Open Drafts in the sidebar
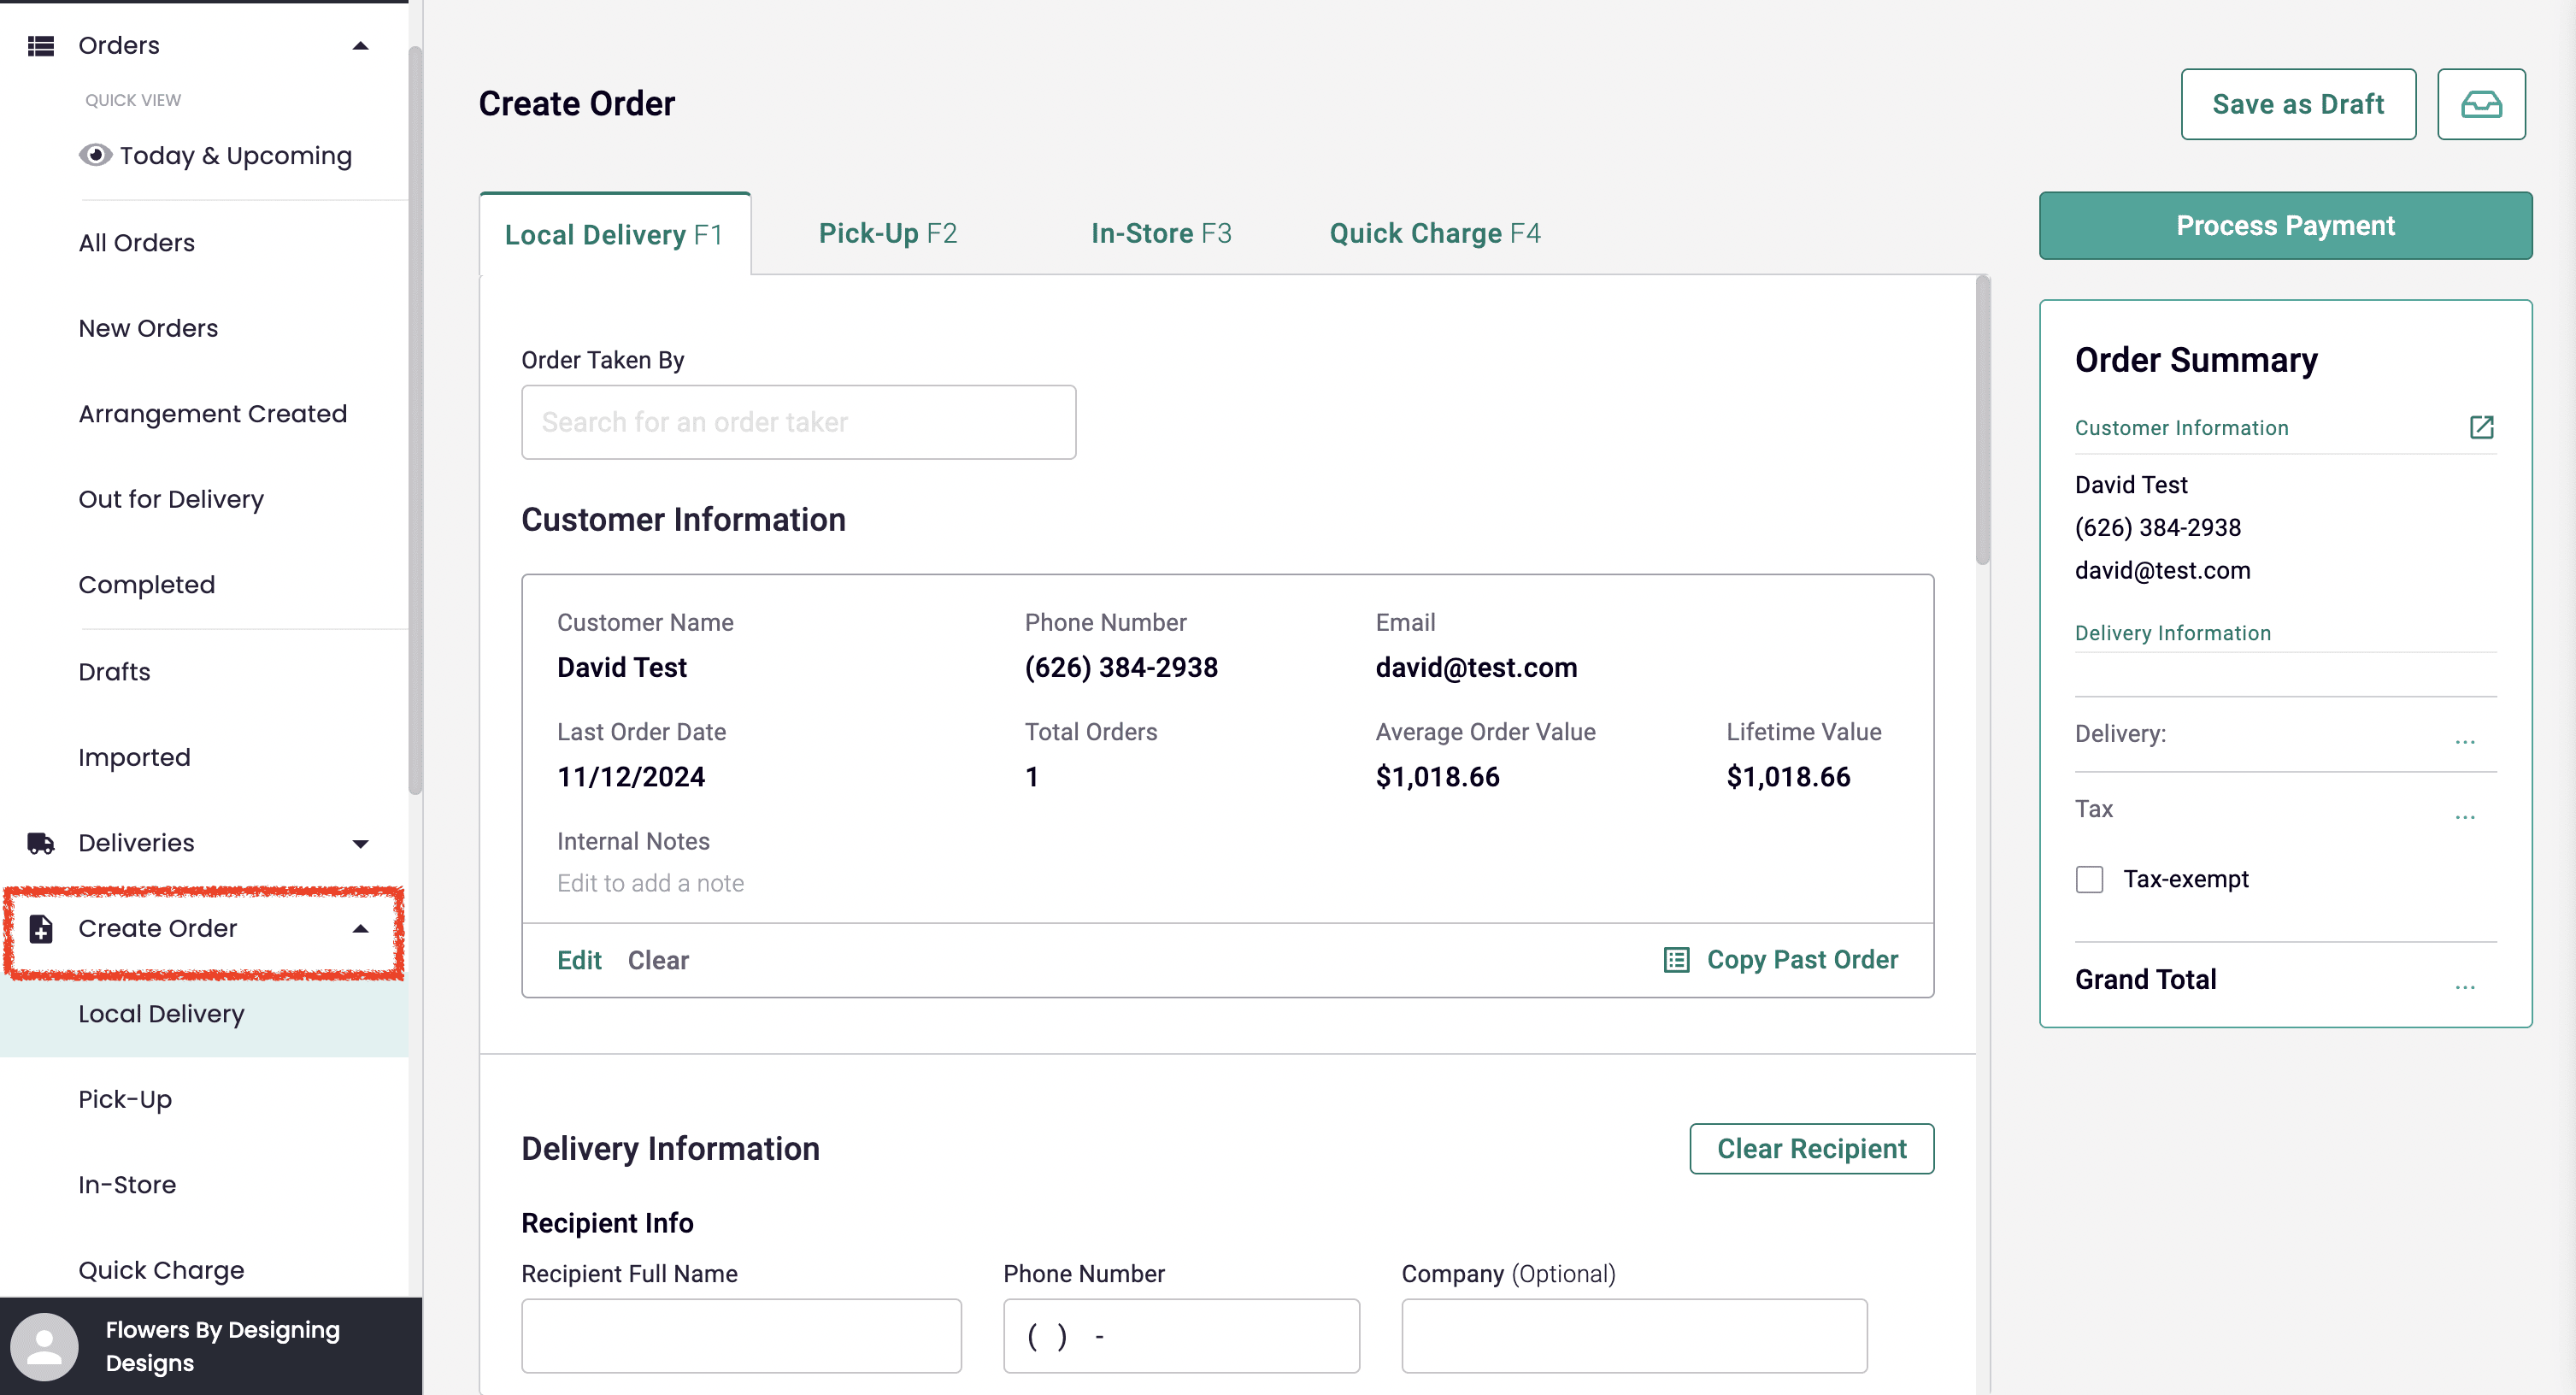2576x1395 pixels. click(114, 672)
